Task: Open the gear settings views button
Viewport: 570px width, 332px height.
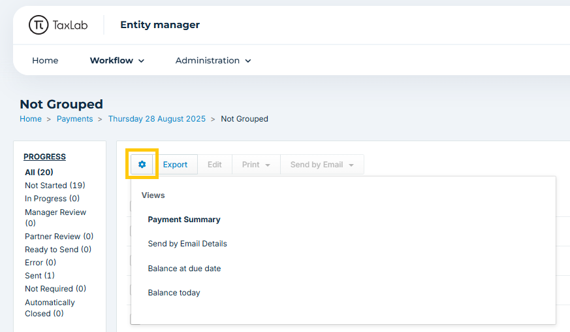Action: pyautogui.click(x=142, y=165)
